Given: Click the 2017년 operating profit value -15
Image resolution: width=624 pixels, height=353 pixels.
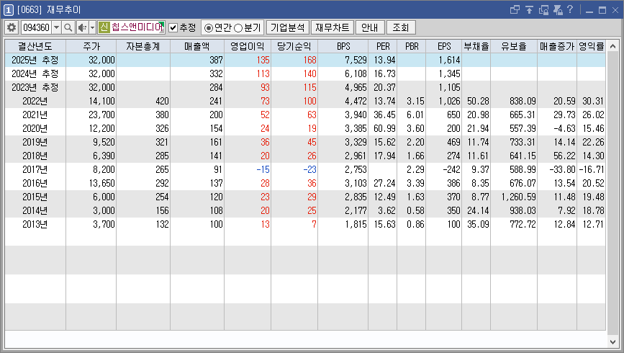Looking at the screenshot, I should point(263,170).
